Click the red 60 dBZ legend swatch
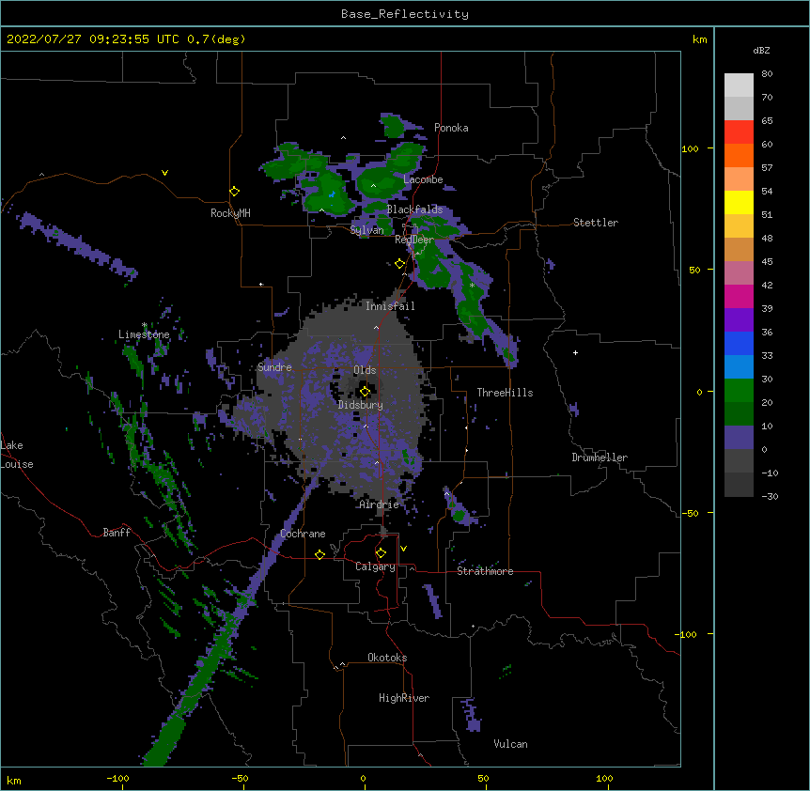This screenshot has width=810, height=791. pos(739,132)
